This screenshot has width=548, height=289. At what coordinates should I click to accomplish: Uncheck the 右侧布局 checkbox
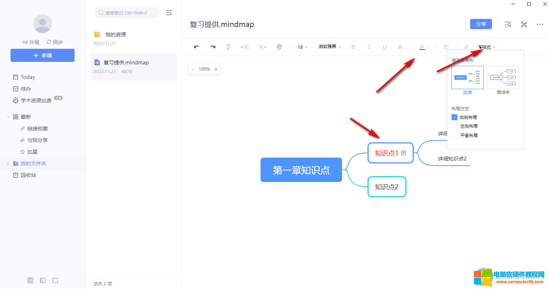(454, 117)
